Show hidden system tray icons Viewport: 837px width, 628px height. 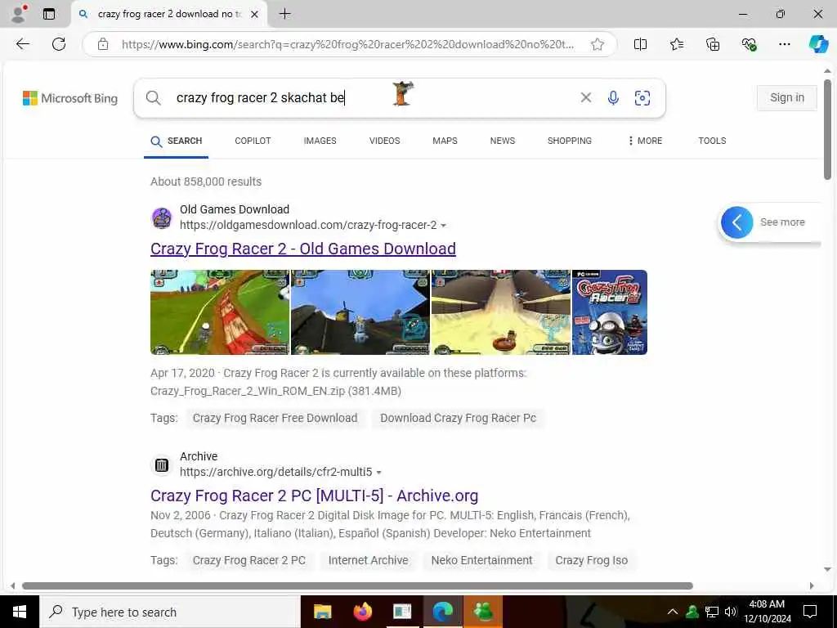tap(673, 612)
